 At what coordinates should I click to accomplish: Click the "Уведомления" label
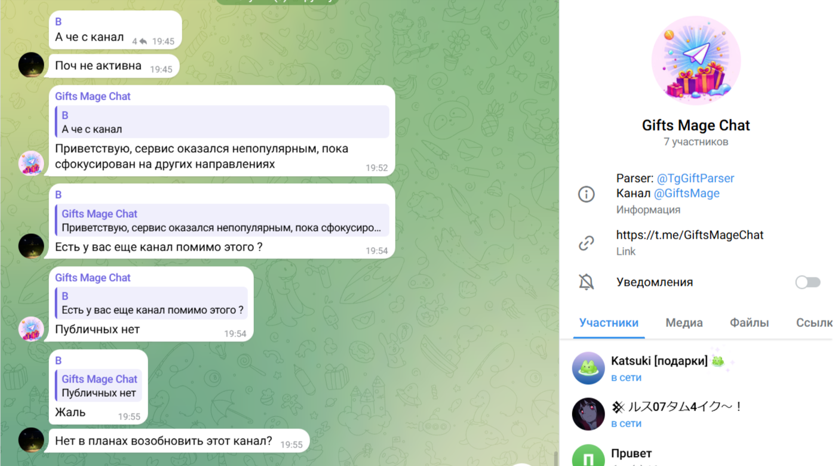tap(655, 282)
